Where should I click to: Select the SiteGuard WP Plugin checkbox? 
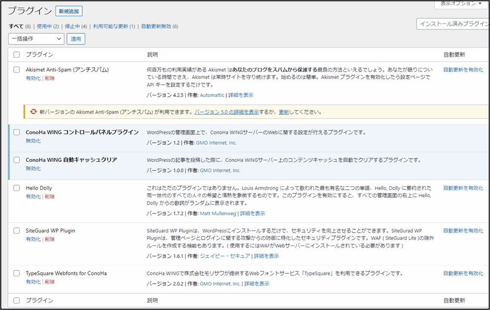[17, 230]
